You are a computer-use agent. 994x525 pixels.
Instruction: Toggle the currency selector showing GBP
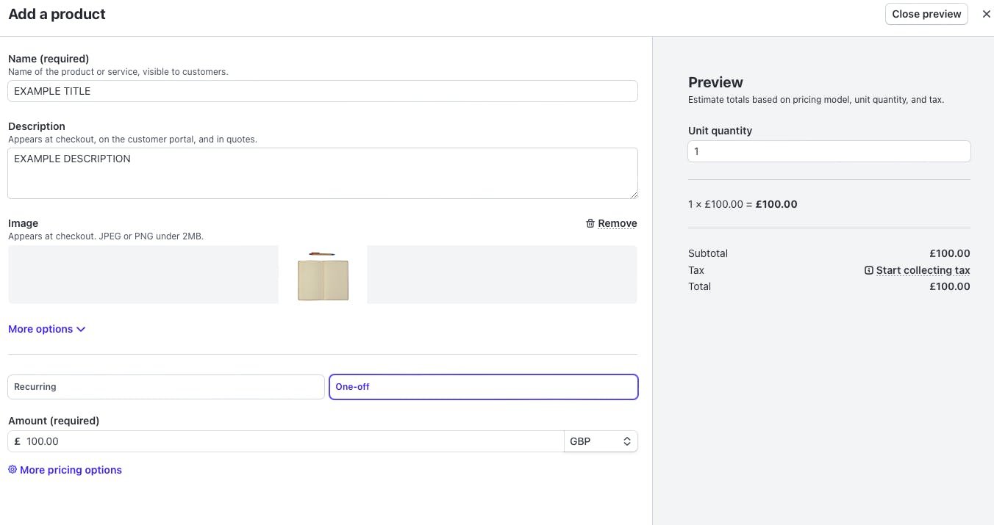click(x=601, y=441)
